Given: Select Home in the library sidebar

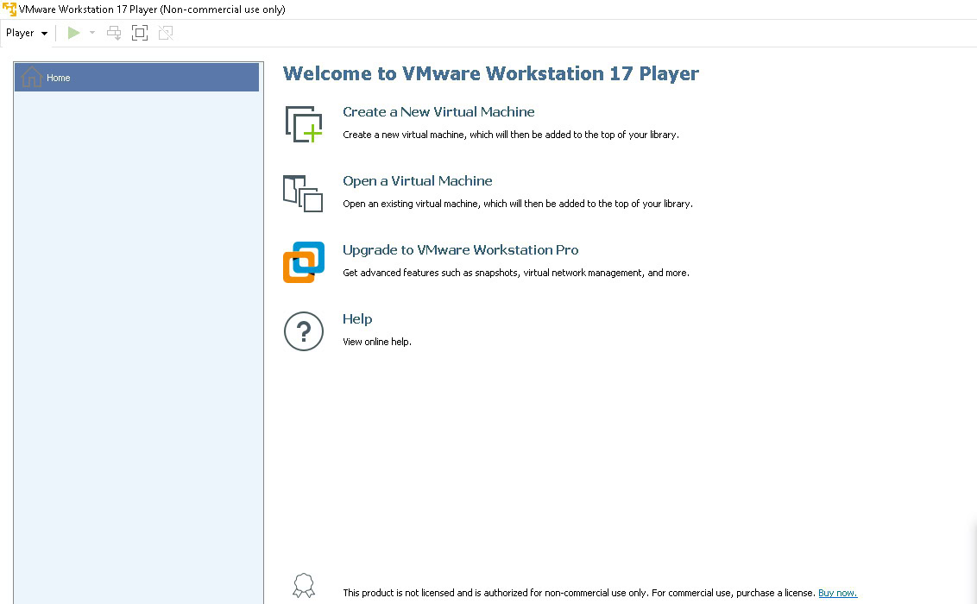Looking at the screenshot, I should (136, 77).
